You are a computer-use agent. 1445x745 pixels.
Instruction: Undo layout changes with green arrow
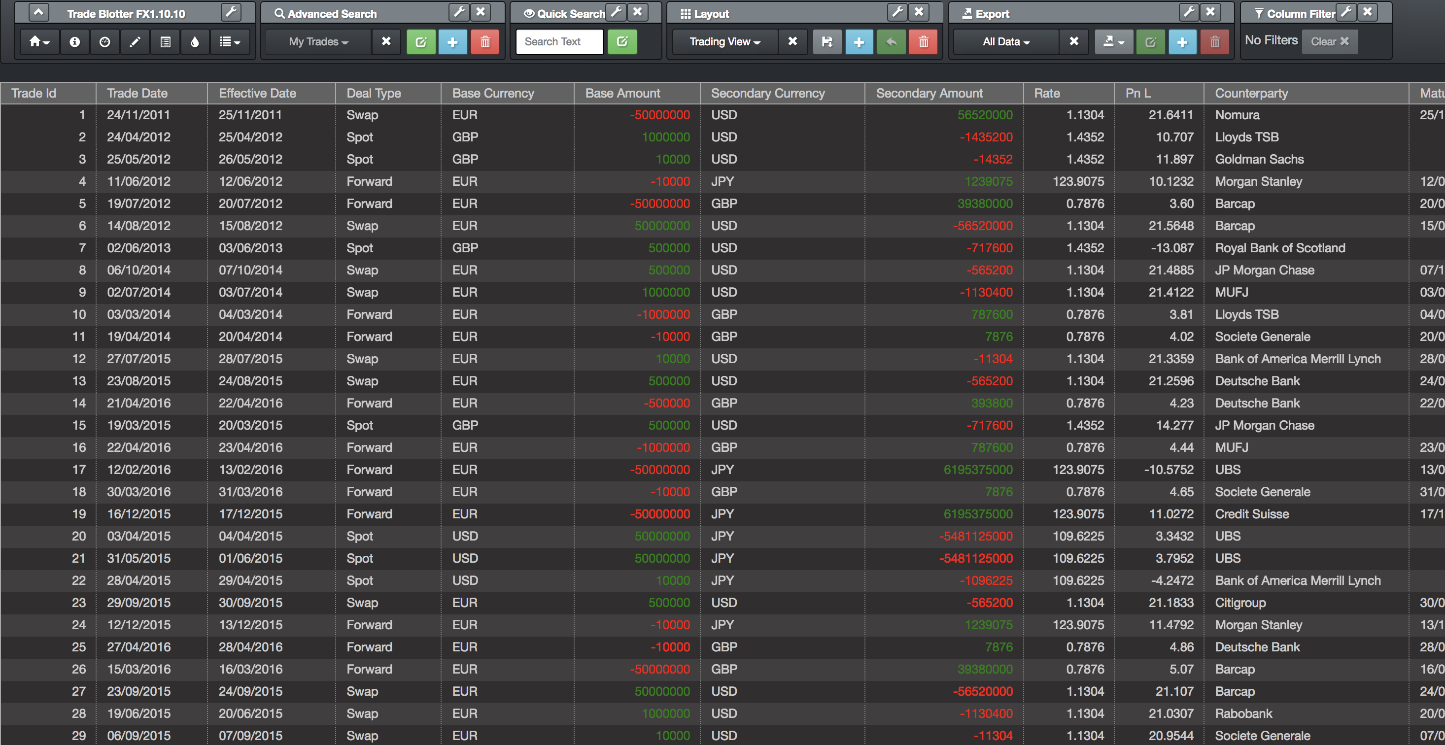click(892, 41)
